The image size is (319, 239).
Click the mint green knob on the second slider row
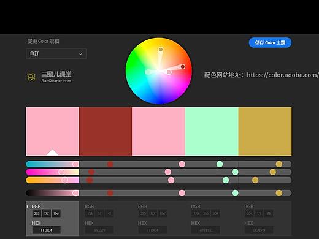pos(235,172)
